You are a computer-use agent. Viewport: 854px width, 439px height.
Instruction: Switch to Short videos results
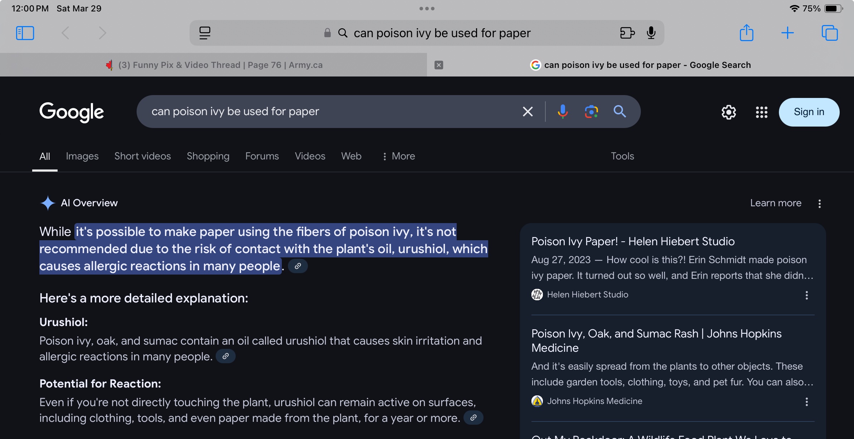[x=143, y=156]
